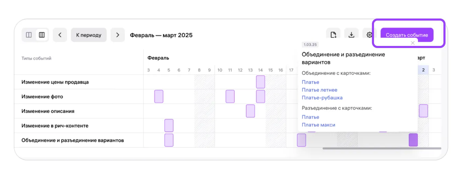Switch to three-column view icon

click(42, 35)
